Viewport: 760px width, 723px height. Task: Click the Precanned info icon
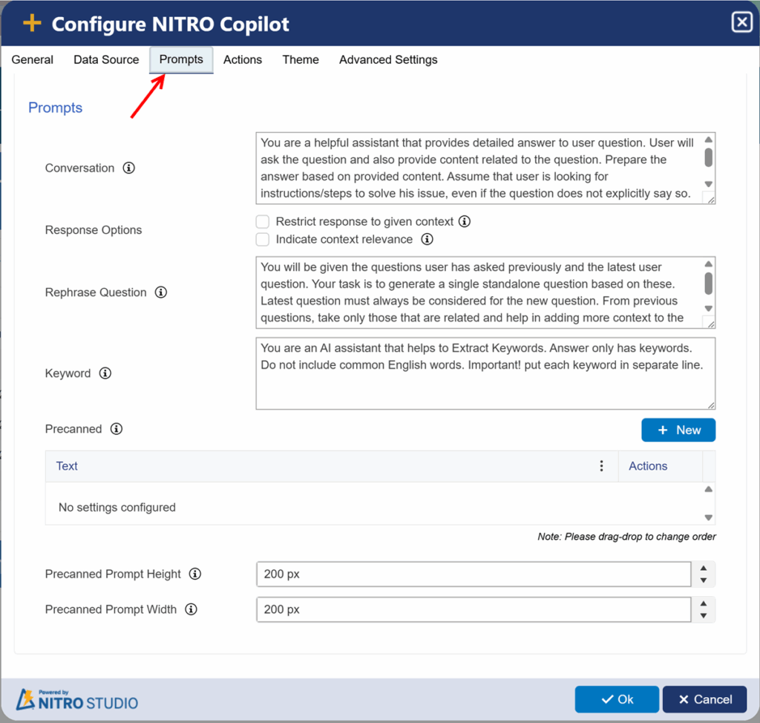117,429
